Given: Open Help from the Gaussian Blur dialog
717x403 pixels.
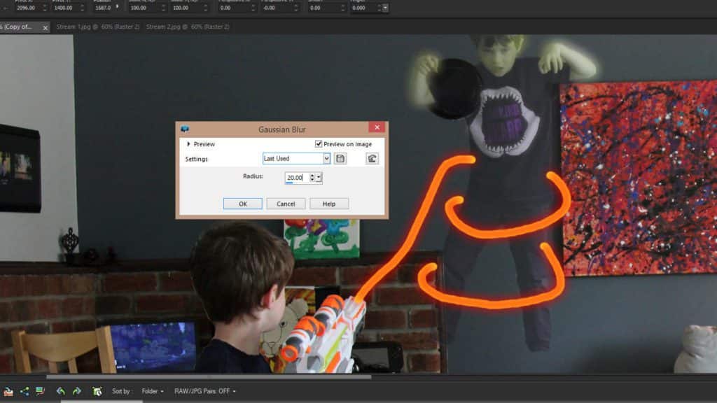Looking at the screenshot, I should (x=330, y=204).
